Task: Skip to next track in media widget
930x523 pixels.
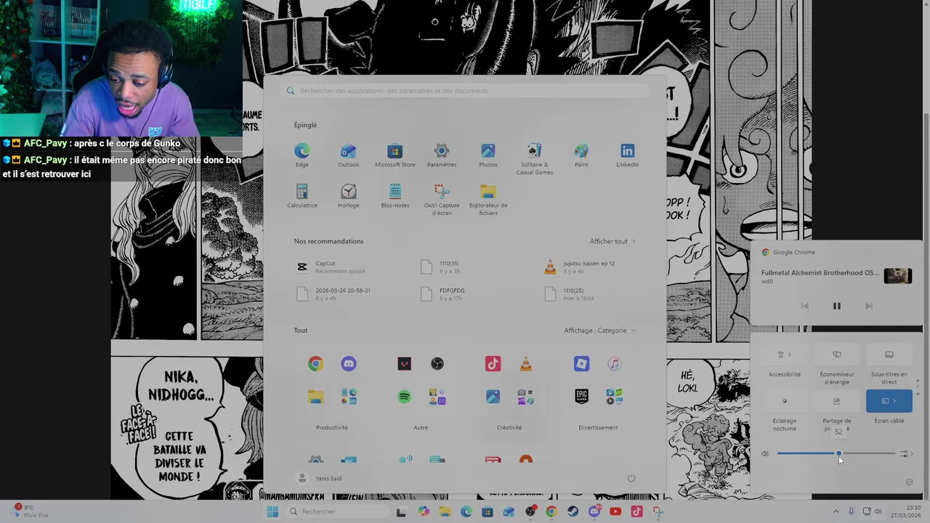Action: [x=869, y=306]
